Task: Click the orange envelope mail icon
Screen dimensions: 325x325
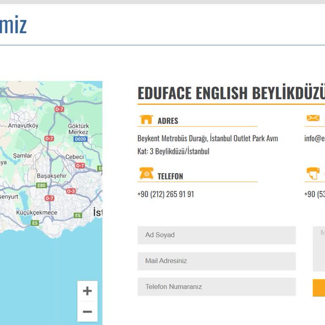Action: point(313,118)
